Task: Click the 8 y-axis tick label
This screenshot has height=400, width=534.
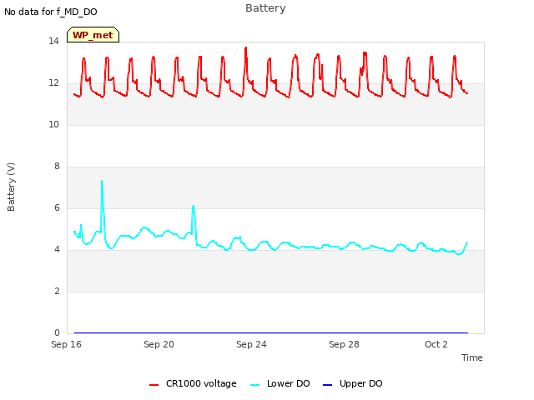Action: 57,167
